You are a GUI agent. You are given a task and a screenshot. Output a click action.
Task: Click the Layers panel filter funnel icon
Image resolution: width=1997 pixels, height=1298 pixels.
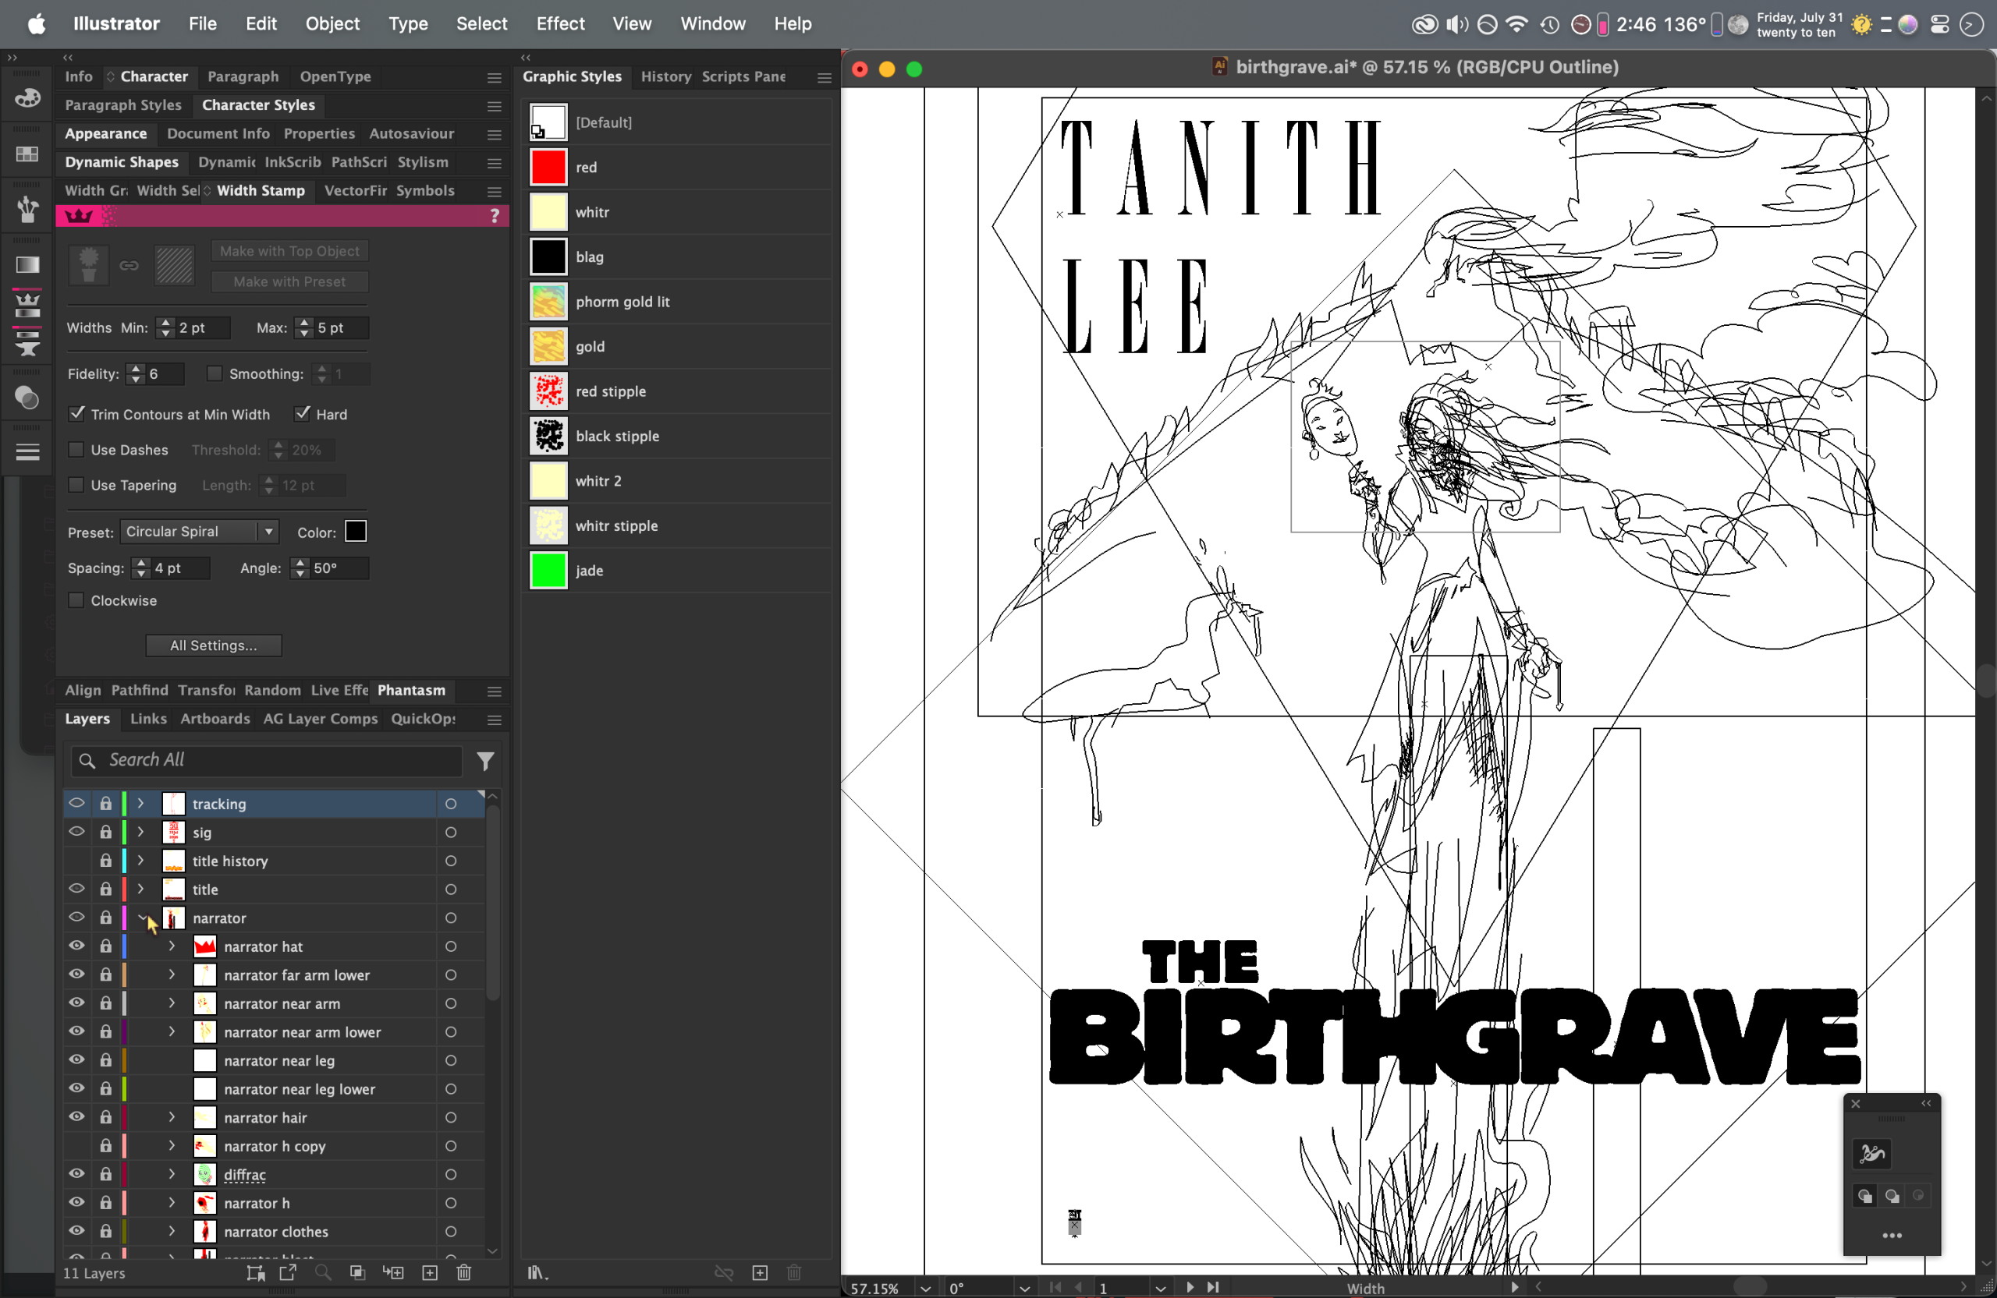click(x=485, y=761)
